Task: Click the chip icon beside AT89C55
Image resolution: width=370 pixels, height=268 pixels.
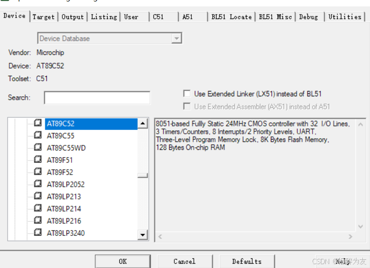Action: coord(38,135)
